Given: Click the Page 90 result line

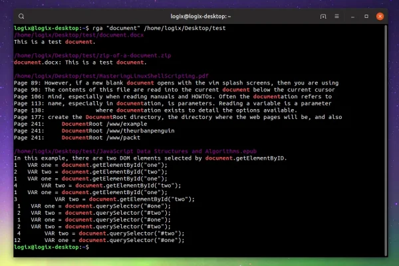Looking at the screenshot, I should pos(174,90).
